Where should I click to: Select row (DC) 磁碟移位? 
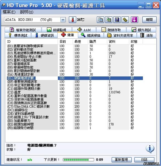click(x=75, y=110)
